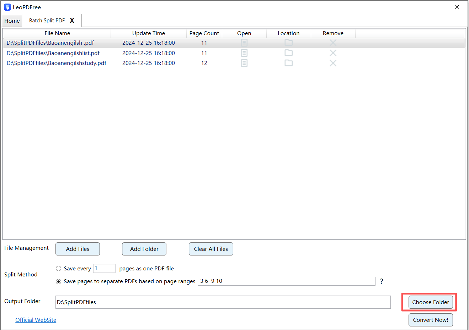Close the Batch Split PDF tab

[x=72, y=21]
